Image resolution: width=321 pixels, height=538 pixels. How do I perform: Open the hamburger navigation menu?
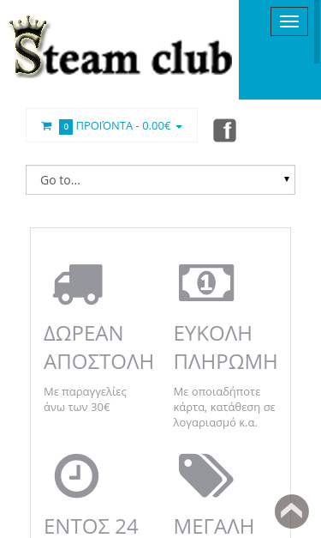(289, 21)
